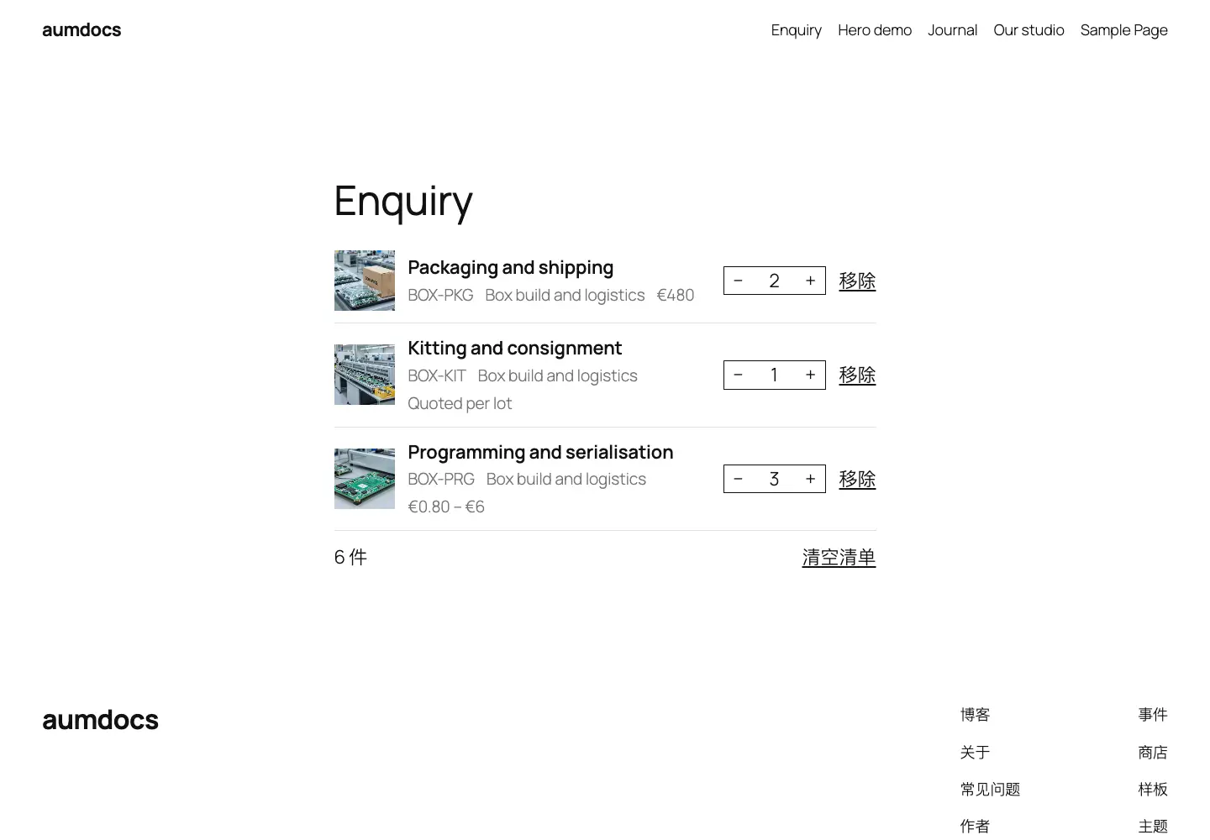This screenshot has height=840, width=1210.
Task: Increase quantity for Packaging and shipping
Action: click(810, 281)
